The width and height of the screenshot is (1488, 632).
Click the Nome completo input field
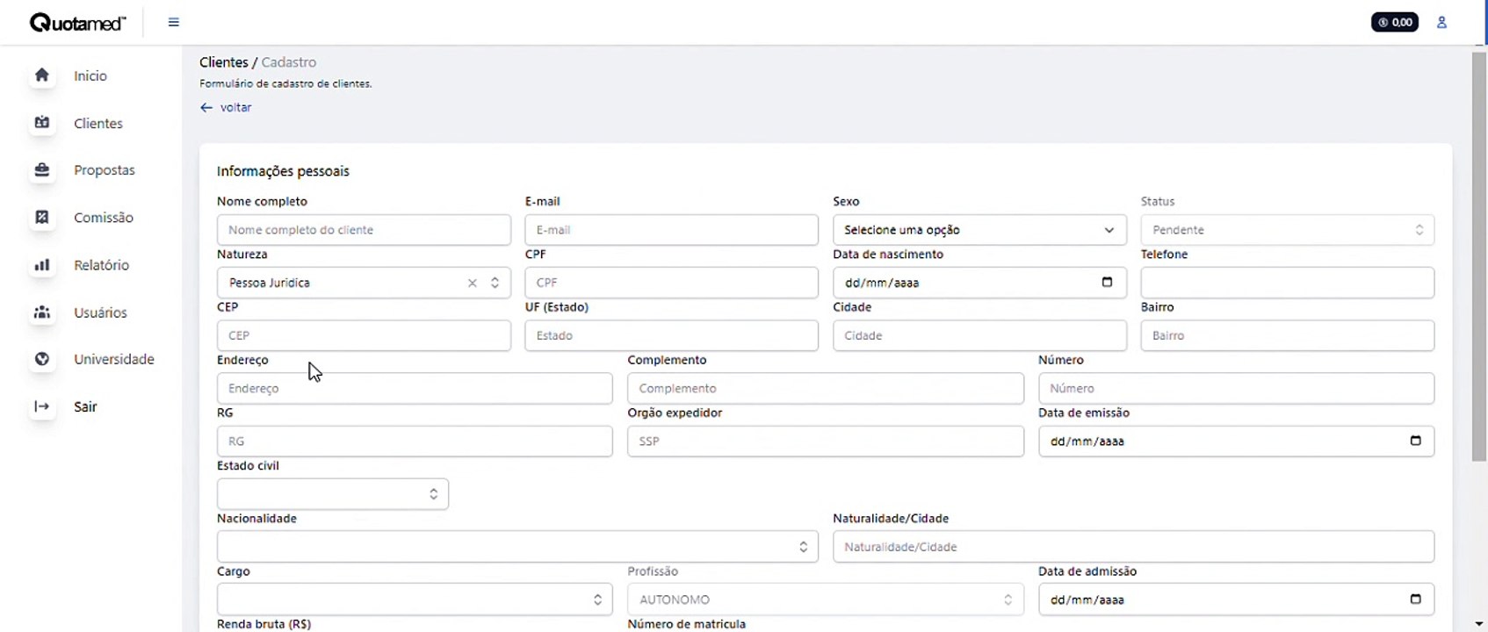tap(364, 230)
